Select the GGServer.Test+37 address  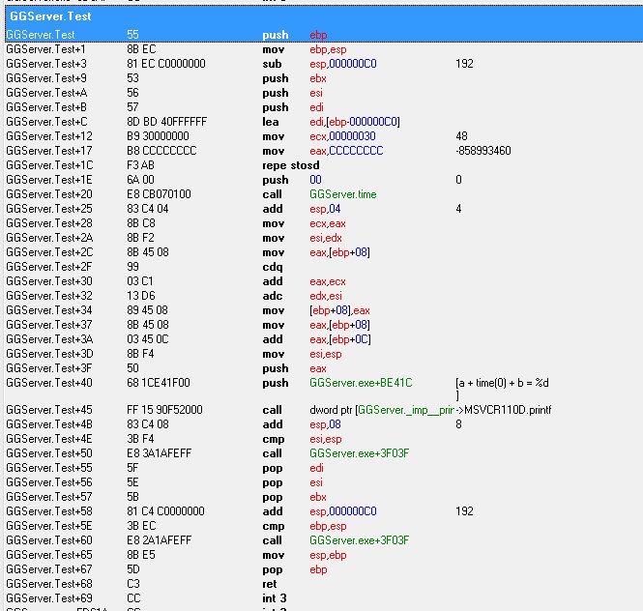49,325
